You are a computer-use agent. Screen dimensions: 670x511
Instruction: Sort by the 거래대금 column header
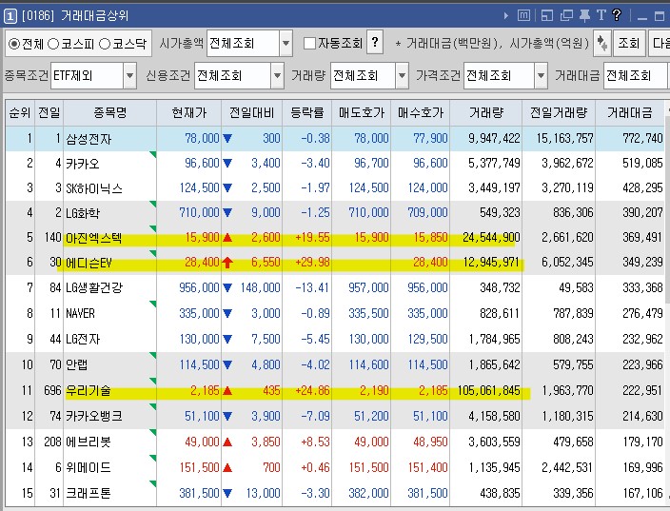(x=630, y=113)
